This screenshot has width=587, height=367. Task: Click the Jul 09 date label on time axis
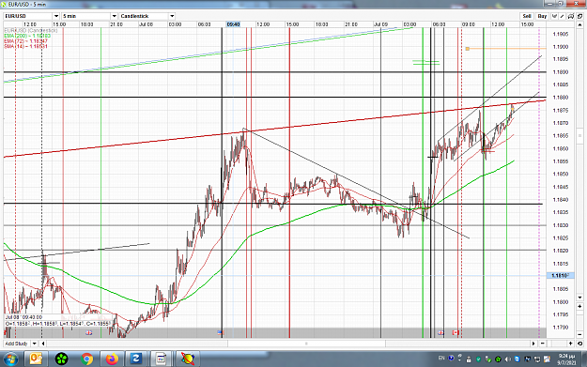[380, 24]
